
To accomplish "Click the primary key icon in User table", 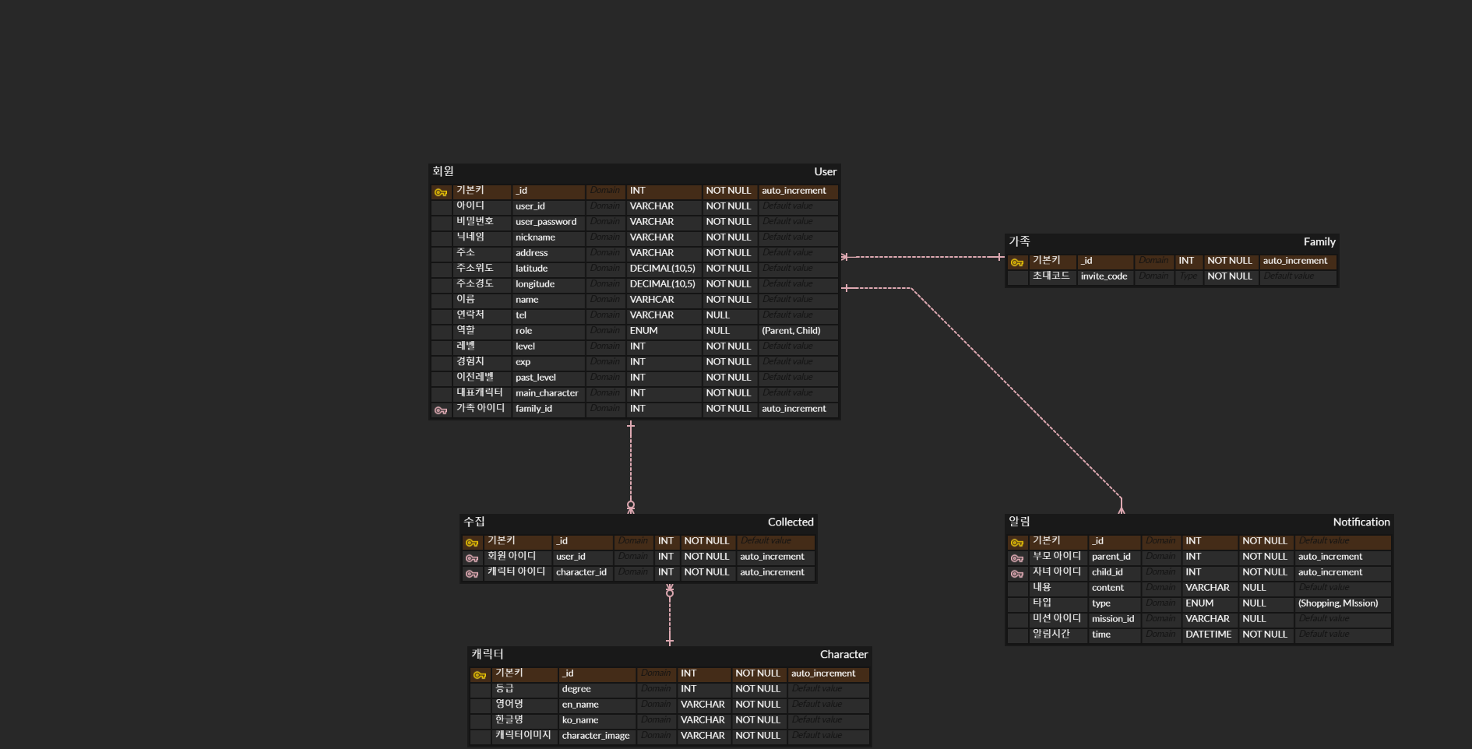I will click(x=441, y=192).
